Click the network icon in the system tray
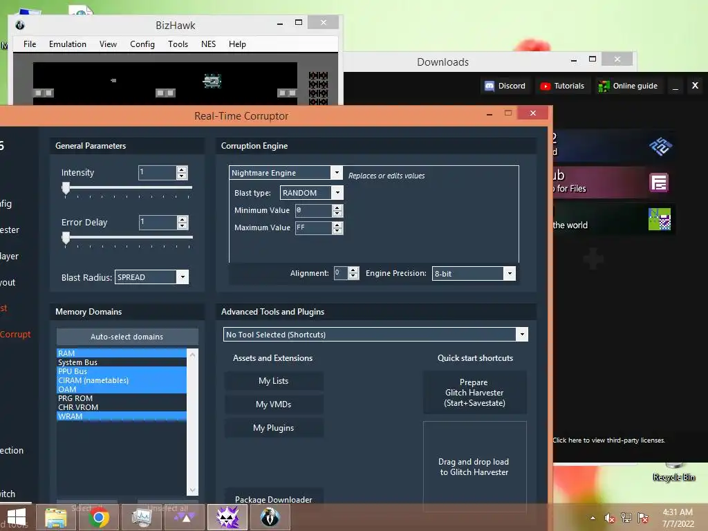The width and height of the screenshot is (708, 531). [x=626, y=518]
